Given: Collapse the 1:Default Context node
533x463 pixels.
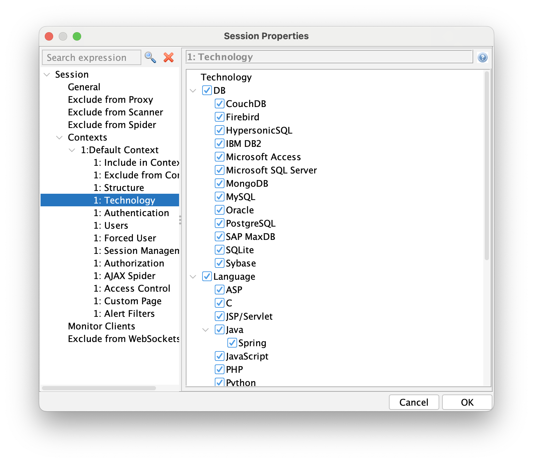Looking at the screenshot, I should click(72, 150).
